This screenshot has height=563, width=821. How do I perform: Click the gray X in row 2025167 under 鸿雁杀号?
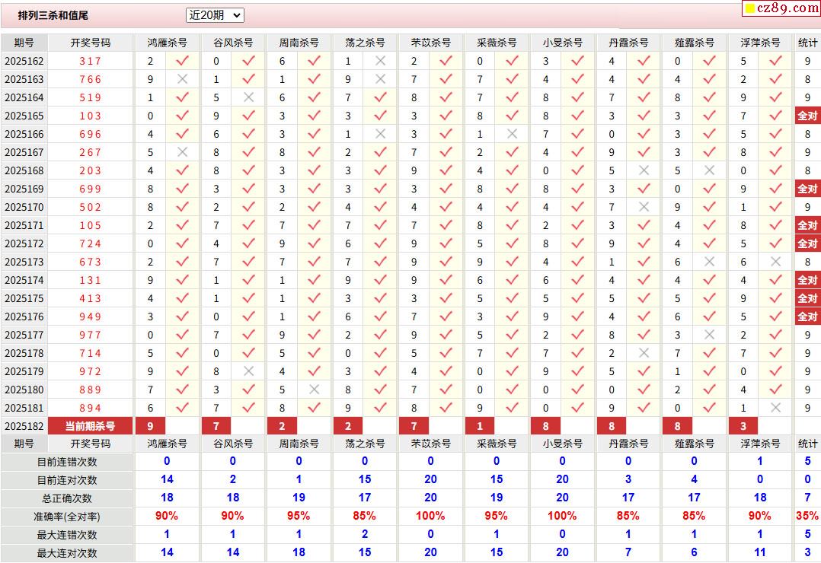coord(182,152)
